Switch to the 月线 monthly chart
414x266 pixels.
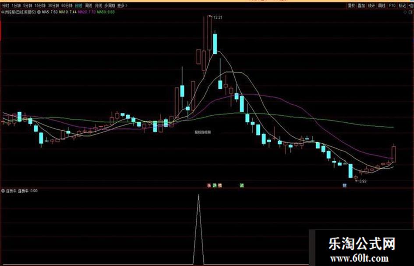[x=98, y=6]
